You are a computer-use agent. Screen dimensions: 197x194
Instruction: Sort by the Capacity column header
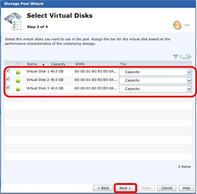(x=61, y=64)
